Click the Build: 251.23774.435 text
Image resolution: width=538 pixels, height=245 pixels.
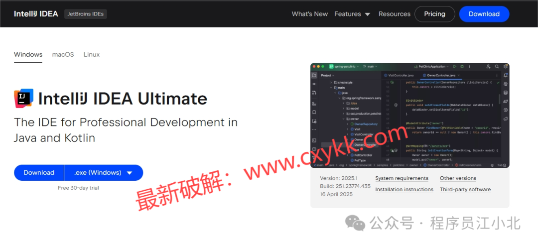(x=345, y=186)
